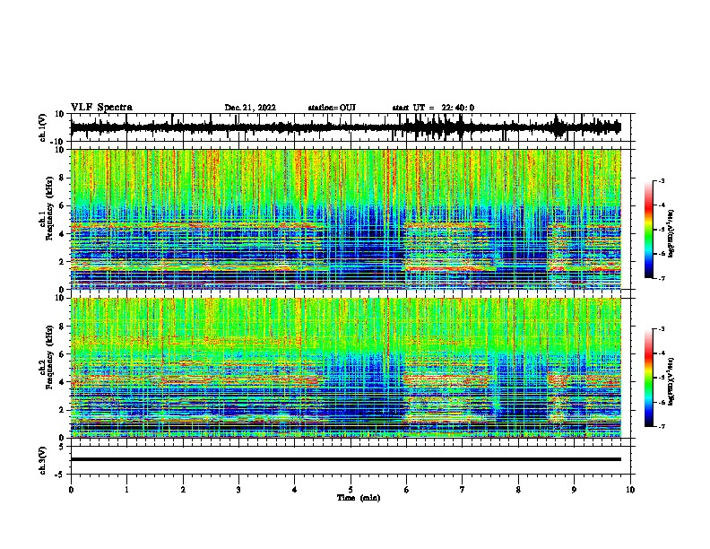Screen dimensions: 710x549
Task: Click the time axis tick label "6"
Action: tap(407, 490)
